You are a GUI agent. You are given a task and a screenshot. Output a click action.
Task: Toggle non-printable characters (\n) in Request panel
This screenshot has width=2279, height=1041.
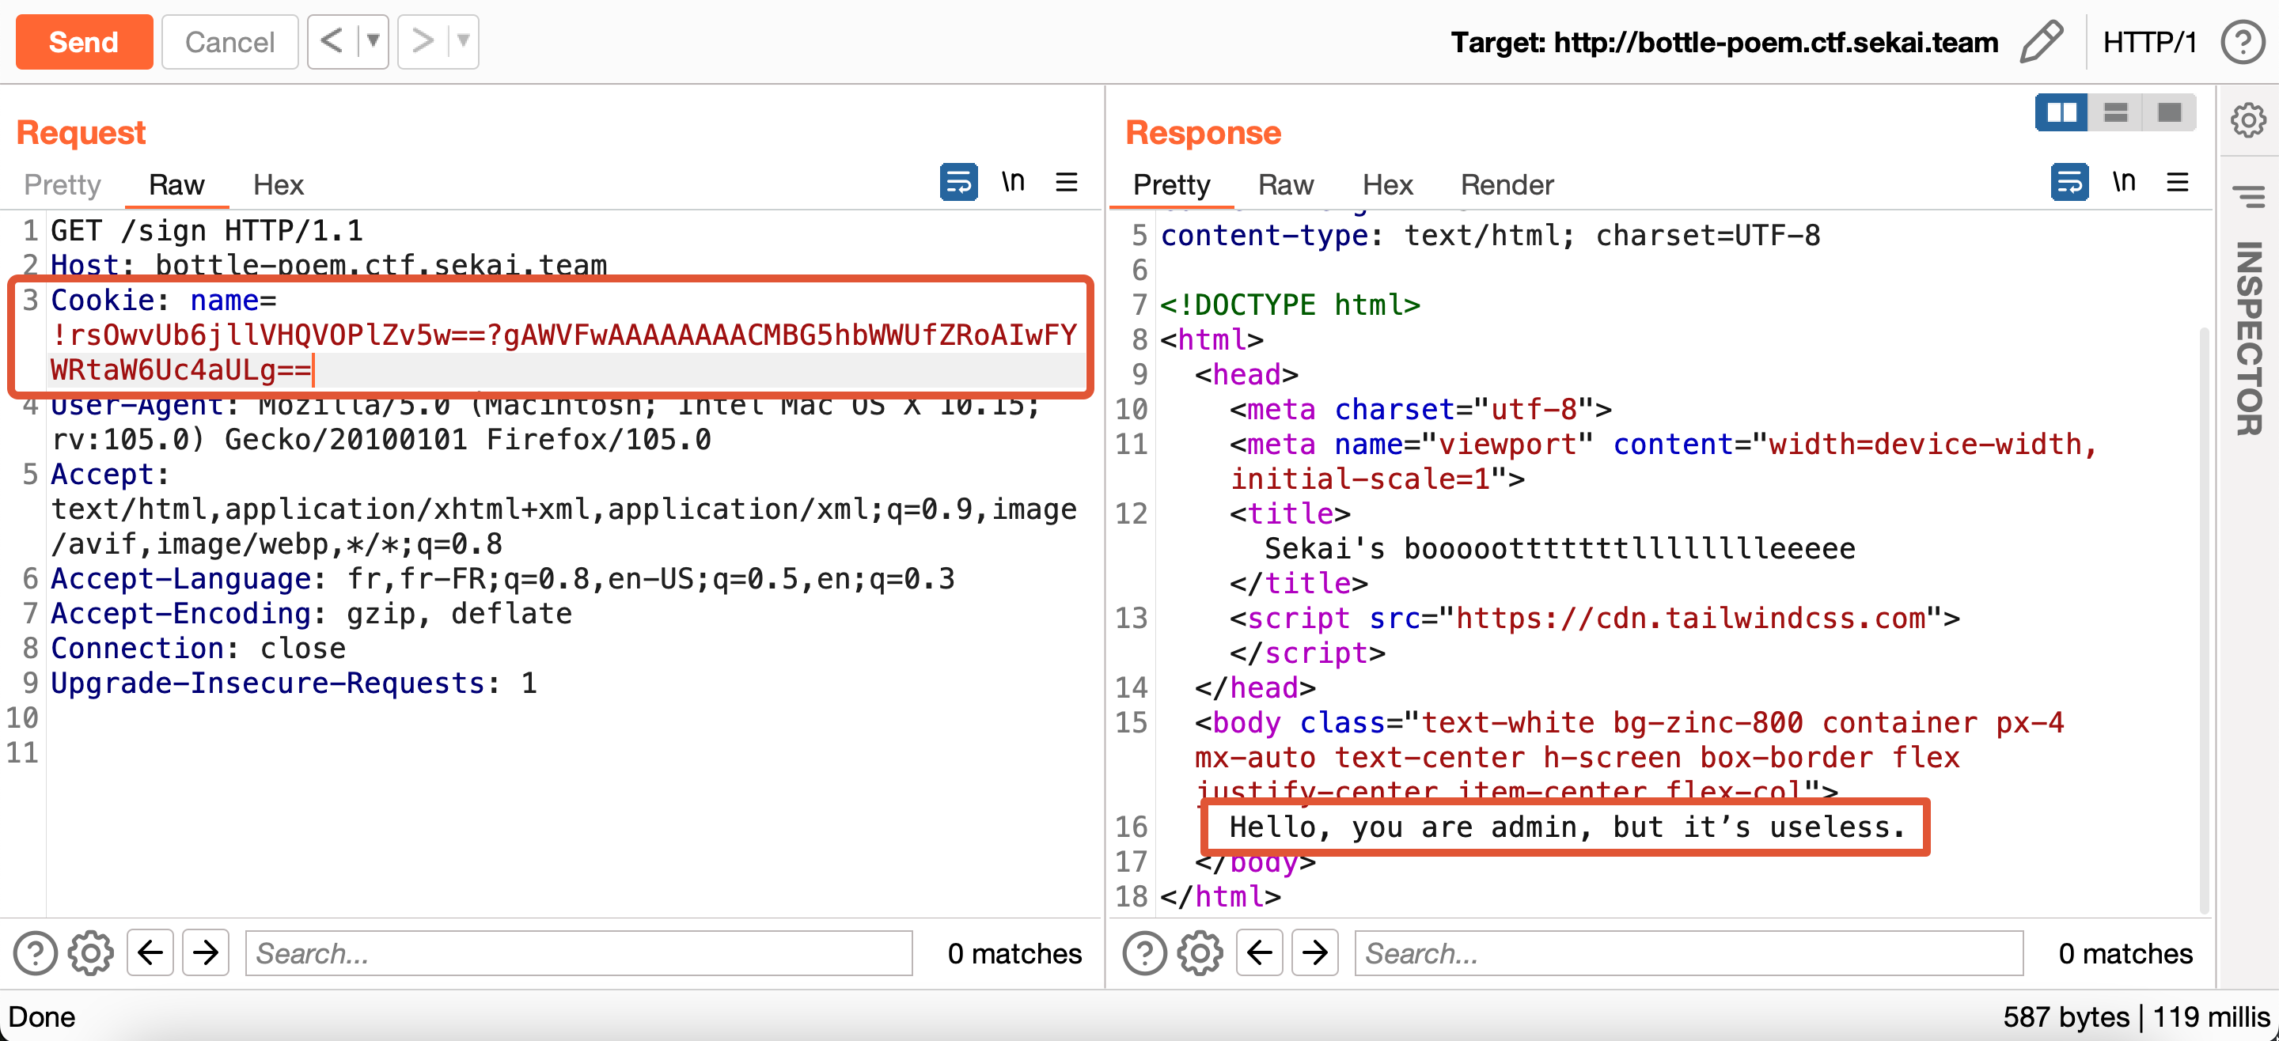(x=1013, y=182)
